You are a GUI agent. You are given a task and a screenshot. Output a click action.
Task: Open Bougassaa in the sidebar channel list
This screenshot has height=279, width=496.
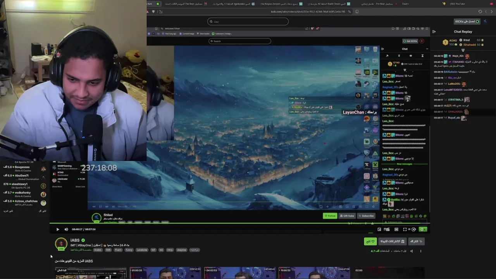(x=24, y=169)
